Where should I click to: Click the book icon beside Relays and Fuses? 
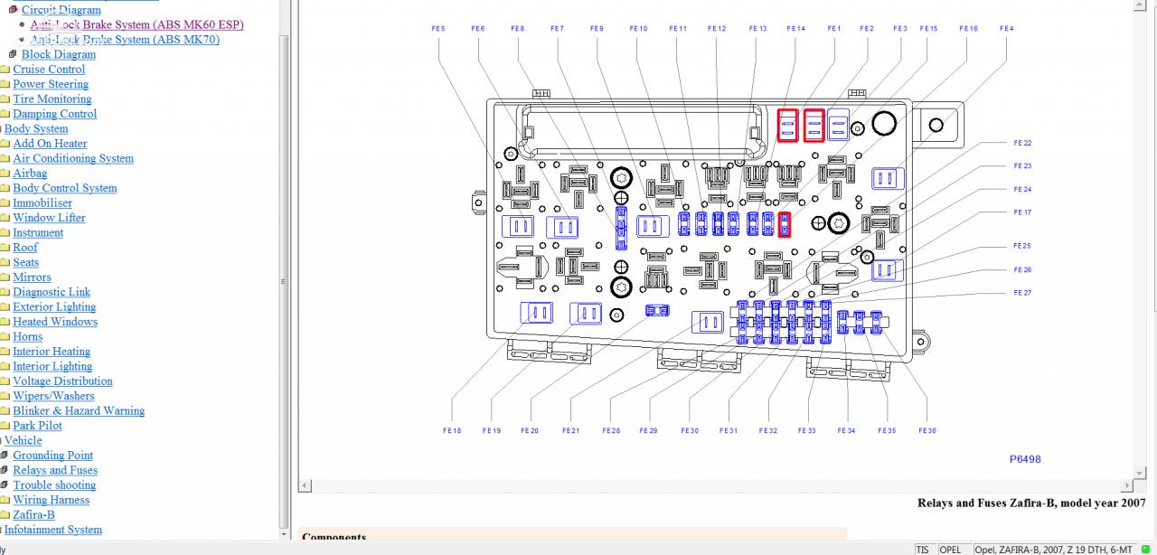pyautogui.click(x=5, y=470)
